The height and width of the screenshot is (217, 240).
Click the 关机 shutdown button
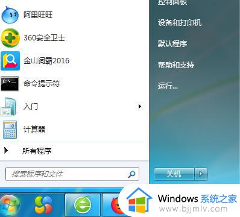click(x=174, y=174)
